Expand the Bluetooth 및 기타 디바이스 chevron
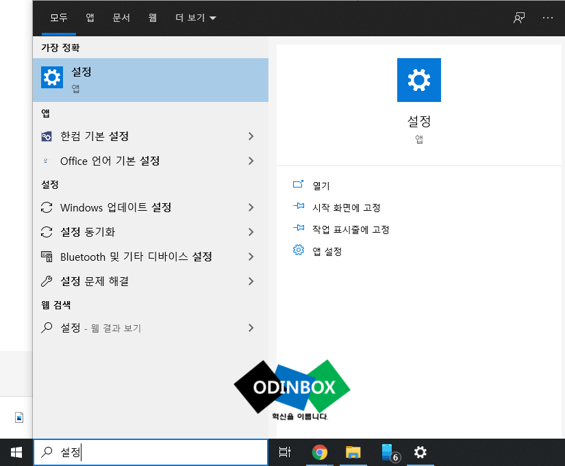 (251, 257)
